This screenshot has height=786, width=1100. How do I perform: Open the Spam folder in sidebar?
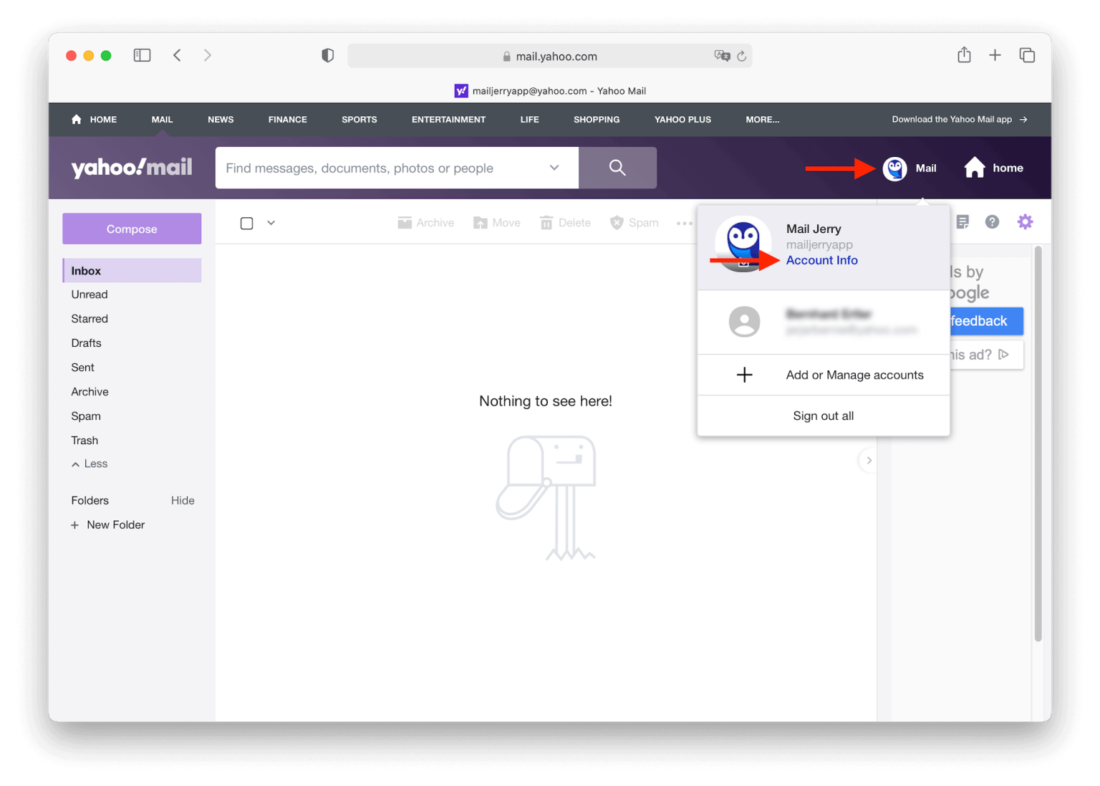click(x=86, y=416)
